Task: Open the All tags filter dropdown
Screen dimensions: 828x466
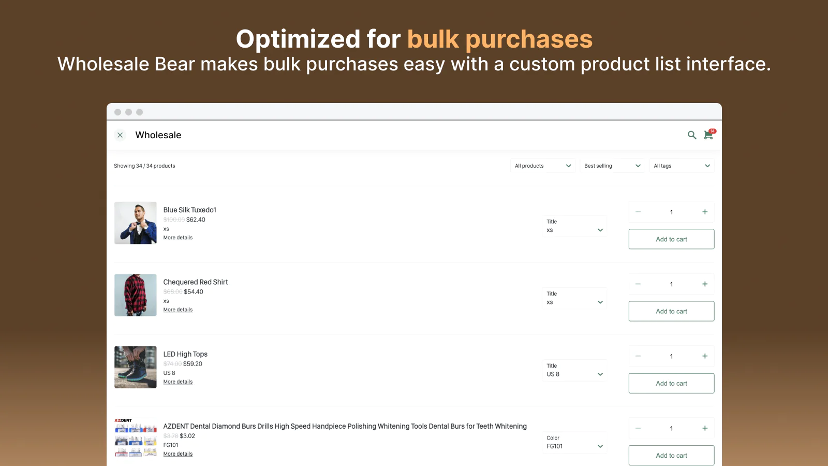Action: point(682,166)
